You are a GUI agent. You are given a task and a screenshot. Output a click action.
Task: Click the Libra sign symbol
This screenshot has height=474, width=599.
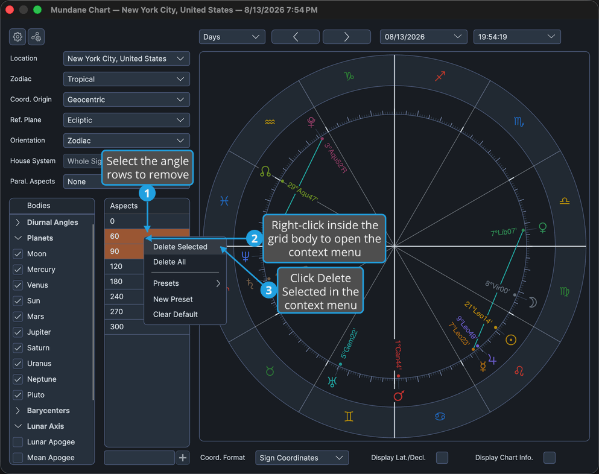point(564,201)
